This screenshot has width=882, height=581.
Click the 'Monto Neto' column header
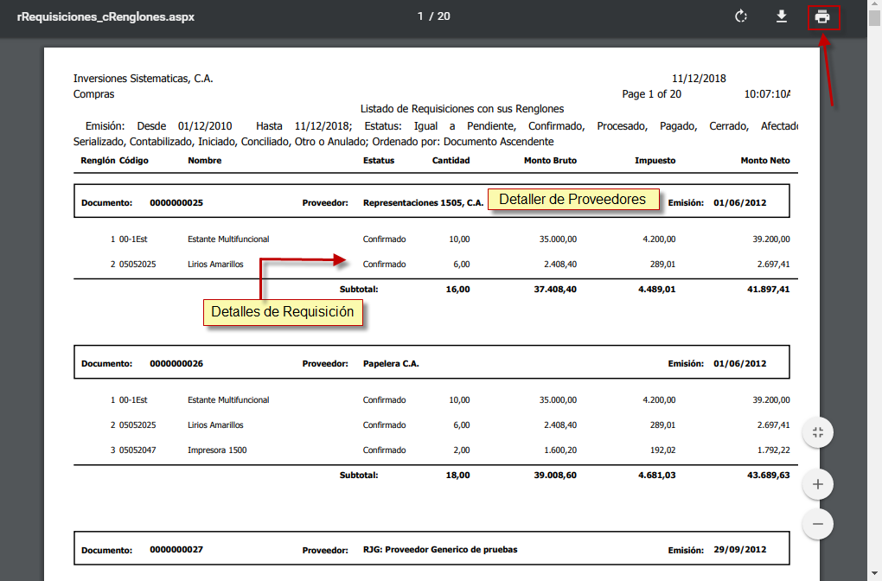[764, 161]
